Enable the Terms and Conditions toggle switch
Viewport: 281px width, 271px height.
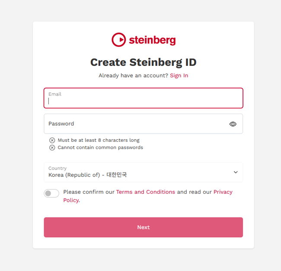click(x=51, y=193)
